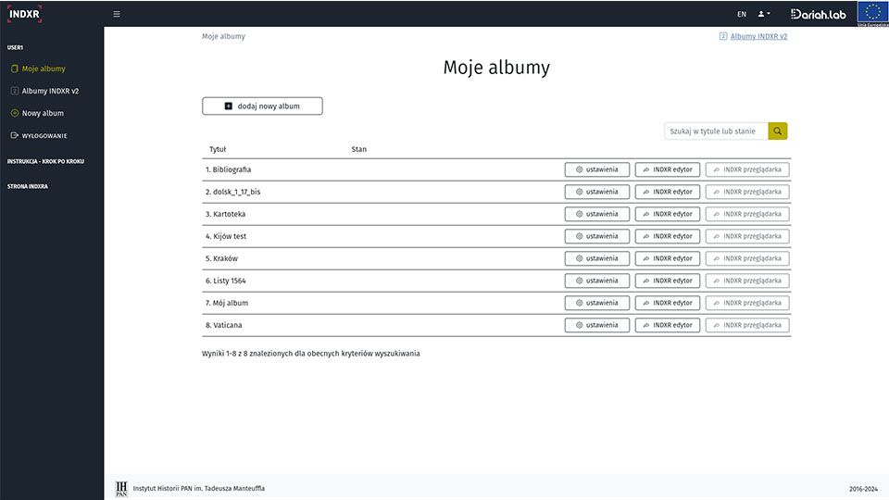Sort the table by 'Tytuł' column header
This screenshot has height=500, width=889.
click(218, 149)
